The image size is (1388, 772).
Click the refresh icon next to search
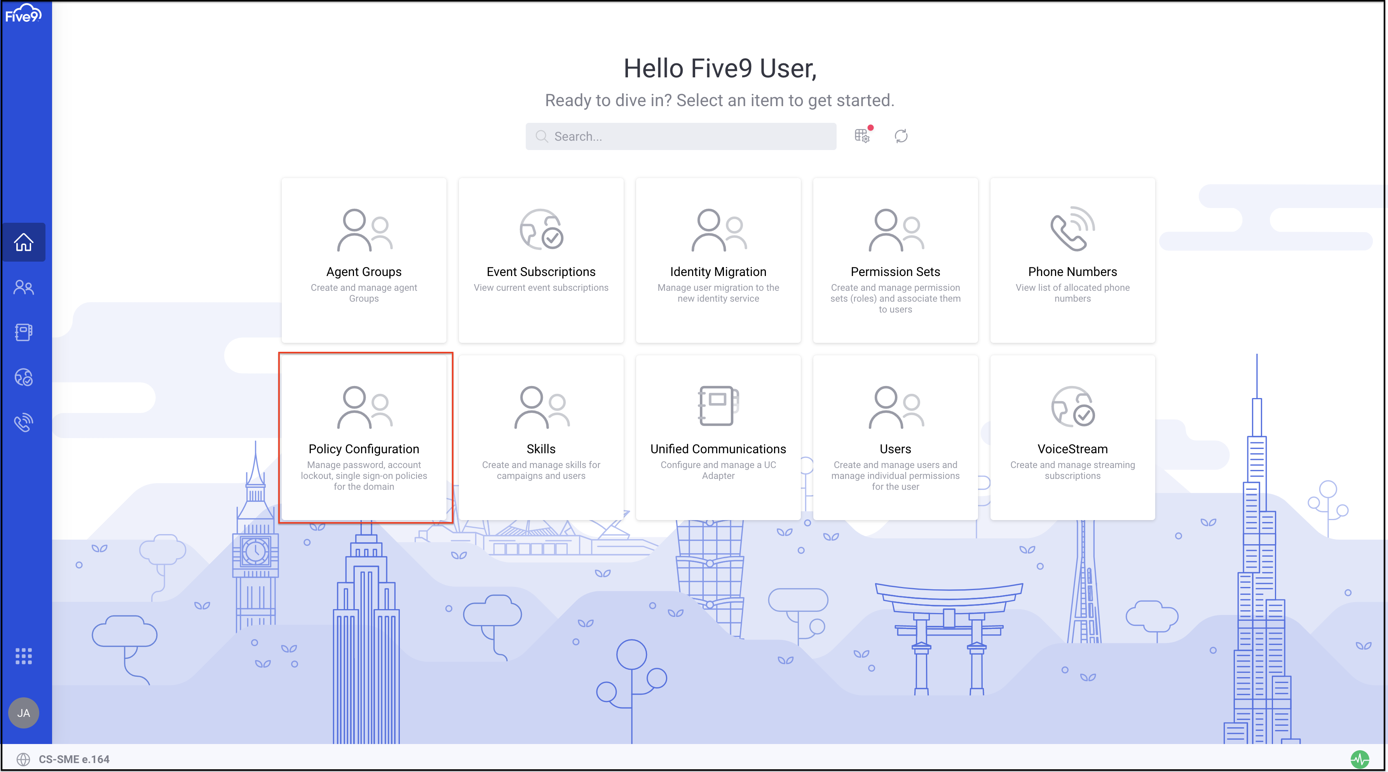901,136
